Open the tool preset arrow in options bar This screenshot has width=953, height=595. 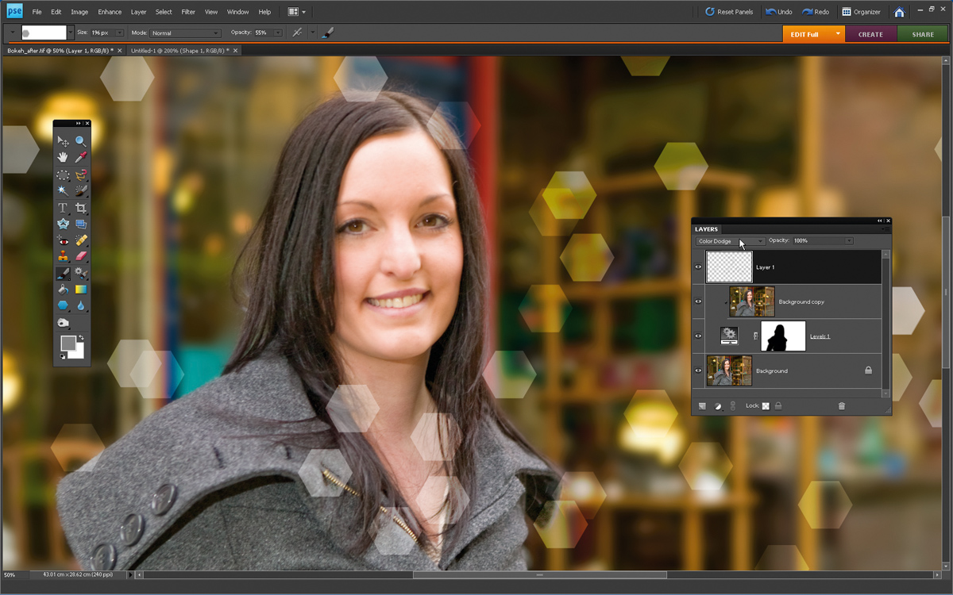(13, 33)
